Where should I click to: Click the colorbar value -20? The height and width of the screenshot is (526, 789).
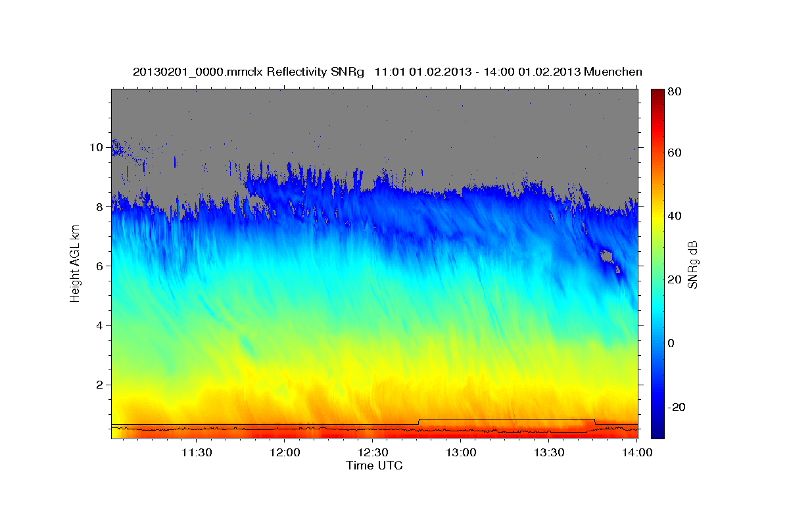(x=677, y=407)
